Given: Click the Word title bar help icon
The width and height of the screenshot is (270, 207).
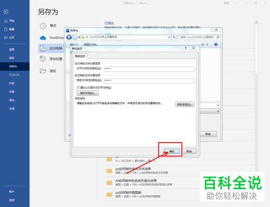Looking at the screenshot, I should click(236, 3).
